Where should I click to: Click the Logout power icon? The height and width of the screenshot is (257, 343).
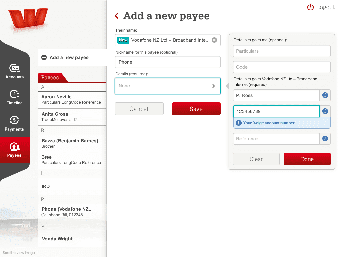tap(311, 7)
